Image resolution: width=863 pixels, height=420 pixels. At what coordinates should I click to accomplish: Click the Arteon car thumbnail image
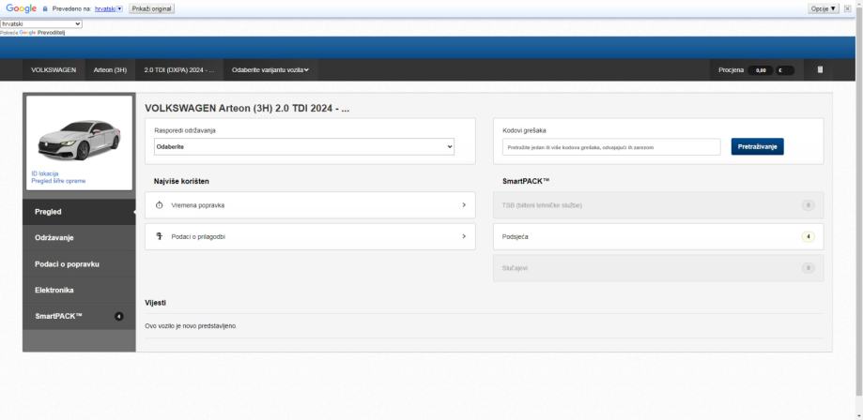click(x=79, y=140)
